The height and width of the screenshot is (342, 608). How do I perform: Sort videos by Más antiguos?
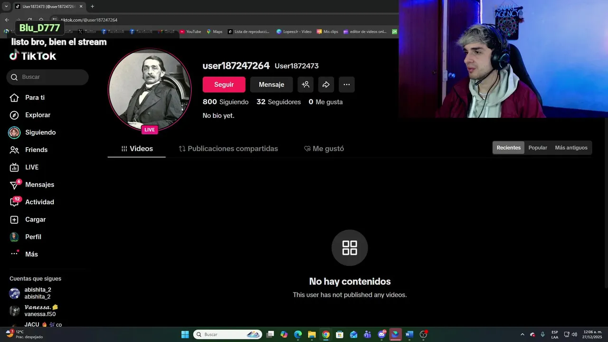[571, 148]
